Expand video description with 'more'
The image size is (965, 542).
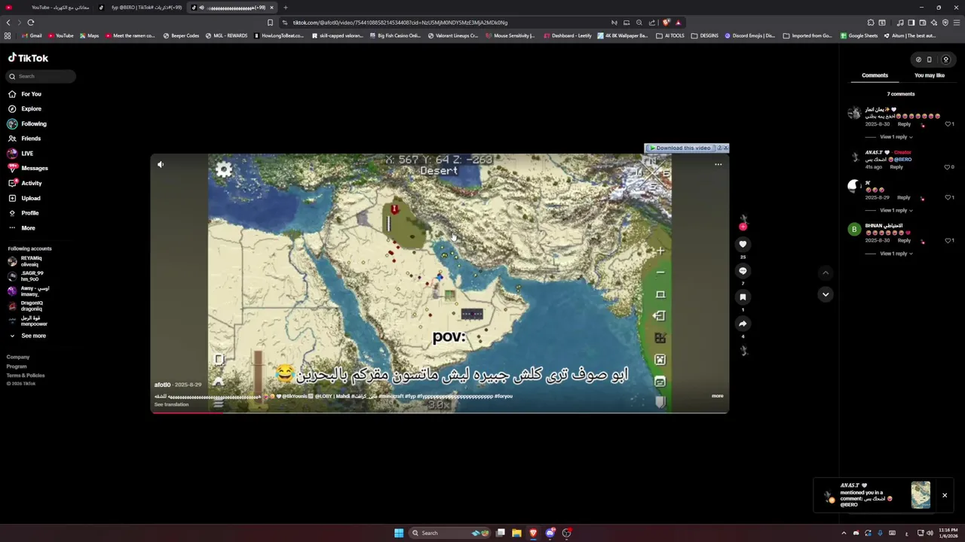pyautogui.click(x=717, y=396)
